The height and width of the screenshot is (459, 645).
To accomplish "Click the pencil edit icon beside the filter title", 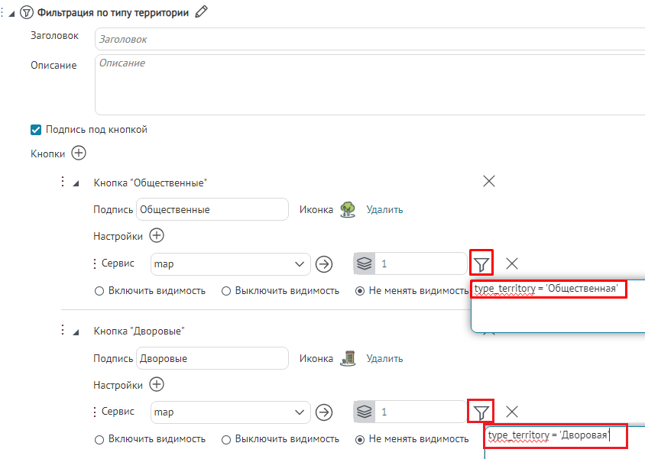I will 201,11.
